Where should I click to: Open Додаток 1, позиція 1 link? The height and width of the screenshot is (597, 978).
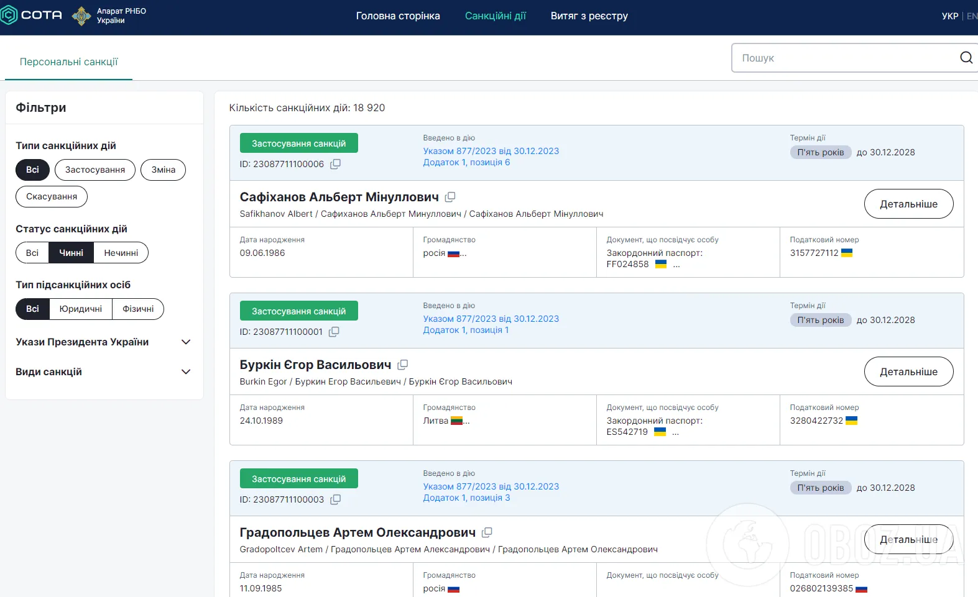pyautogui.click(x=466, y=330)
